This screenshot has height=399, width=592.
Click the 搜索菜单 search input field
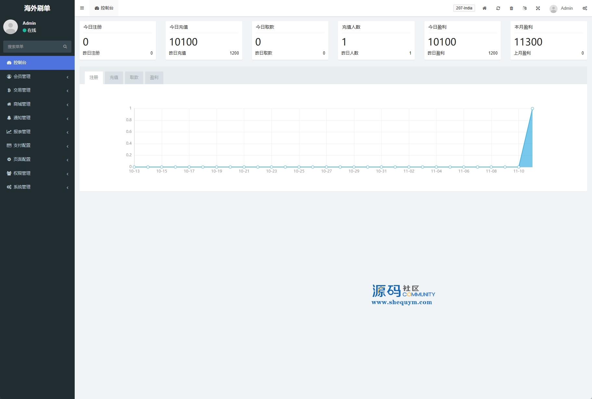pos(32,46)
